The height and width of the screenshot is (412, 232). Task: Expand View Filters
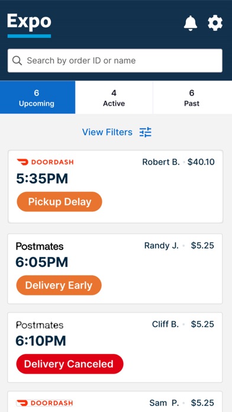pos(117,132)
